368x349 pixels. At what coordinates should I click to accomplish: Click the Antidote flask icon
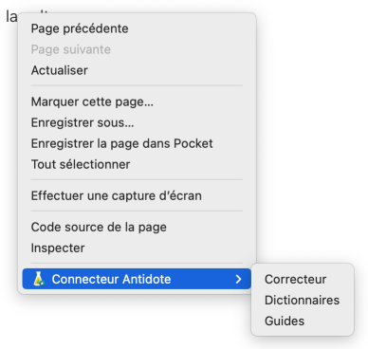(38, 279)
